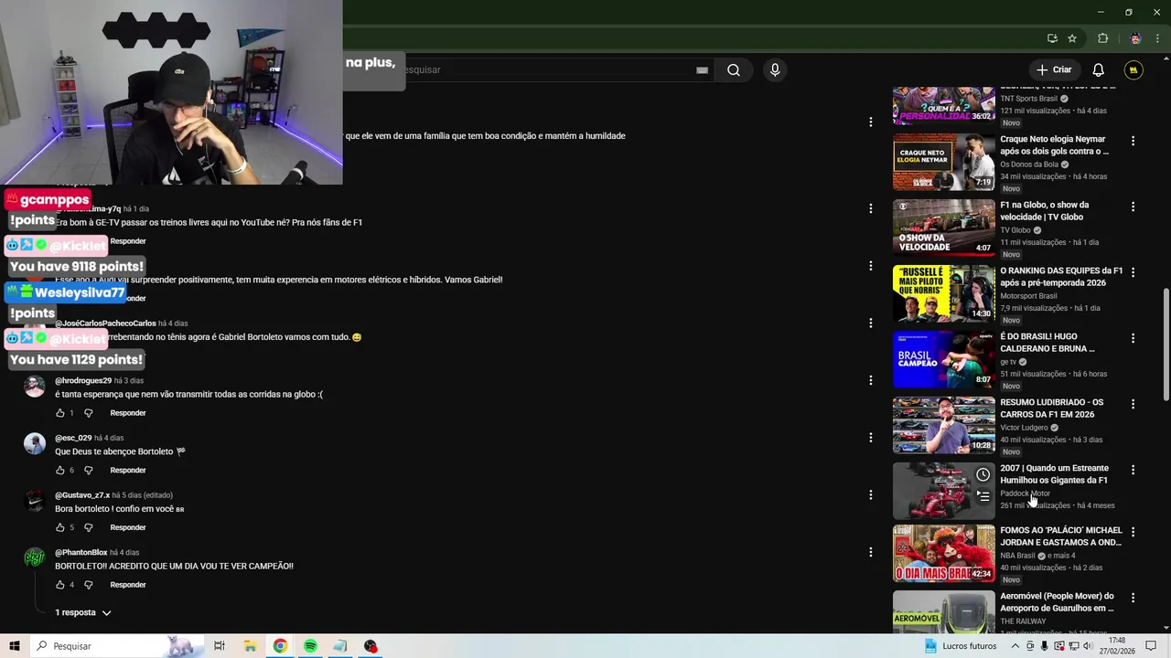The height and width of the screenshot is (658, 1171).
Task: Like the comment by @Gustavo_z7.x
Action: (x=60, y=527)
